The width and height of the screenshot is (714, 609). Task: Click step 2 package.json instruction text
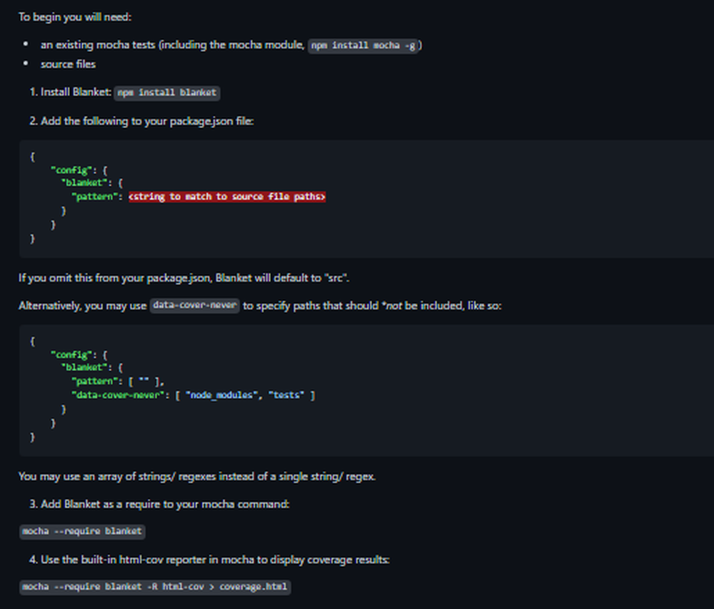143,121
